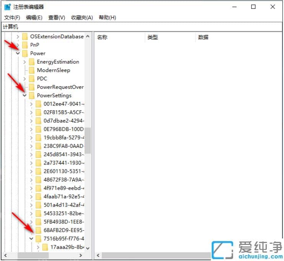Click the address bar showing 计算机
Image resolution: width=284 pixels, height=261 pixels.
pos(142,27)
